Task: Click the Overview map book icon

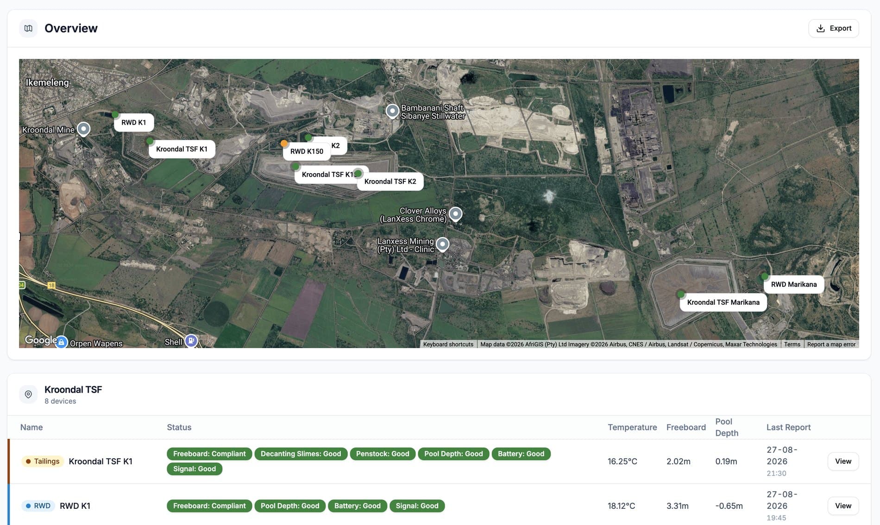Action: pyautogui.click(x=28, y=28)
